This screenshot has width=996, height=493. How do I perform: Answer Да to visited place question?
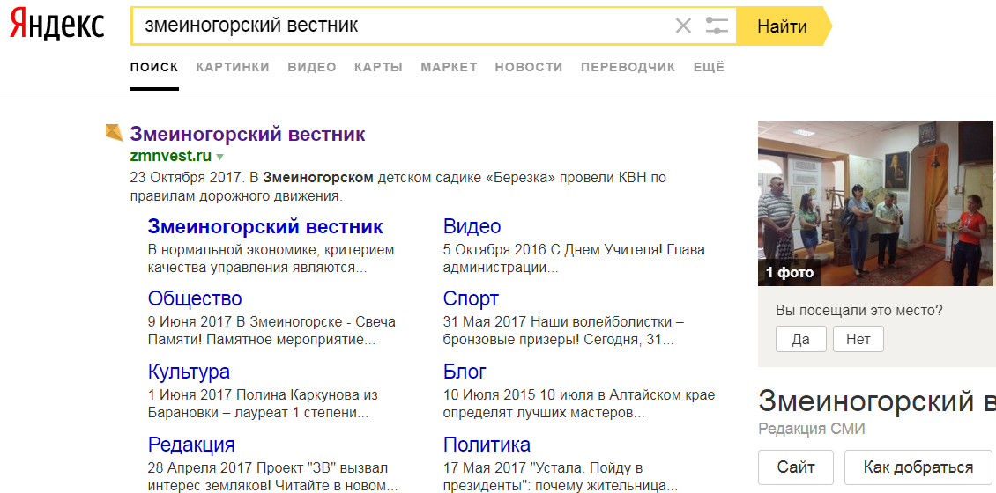pyautogui.click(x=800, y=339)
